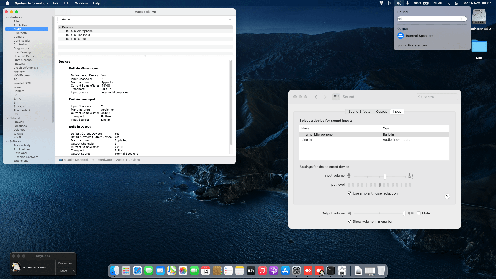This screenshot has height=279, width=496.
Task: Open Terminal from the dock
Action: pyautogui.click(x=331, y=270)
